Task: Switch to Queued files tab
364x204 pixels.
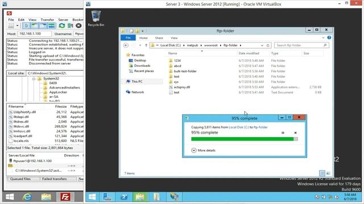Action: pyautogui.click(x=20, y=179)
